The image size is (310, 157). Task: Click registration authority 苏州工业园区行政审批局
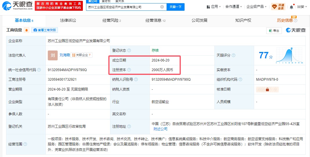(x=67, y=127)
